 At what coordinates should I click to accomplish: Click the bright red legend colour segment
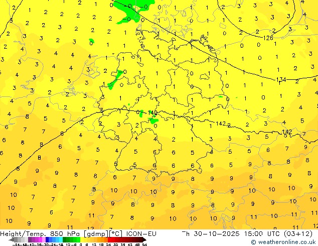pos(109,239)
